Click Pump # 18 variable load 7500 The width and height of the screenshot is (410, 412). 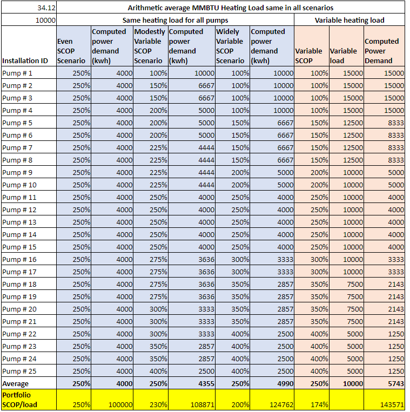click(346, 284)
